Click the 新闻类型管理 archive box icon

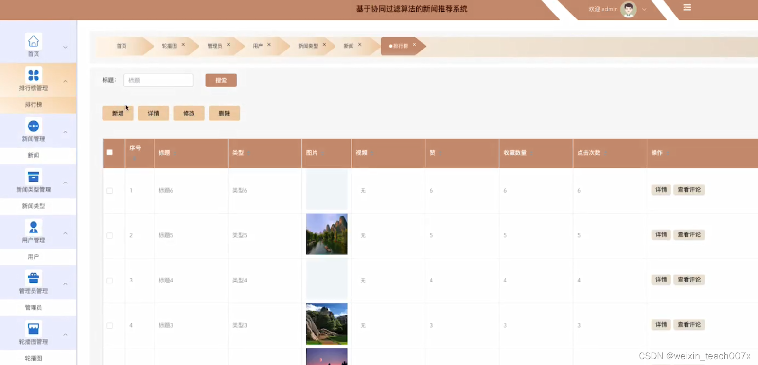[34, 177]
